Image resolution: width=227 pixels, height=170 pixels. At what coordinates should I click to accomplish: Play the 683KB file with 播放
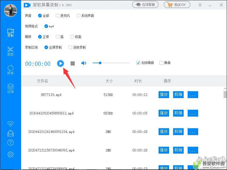click(164, 113)
